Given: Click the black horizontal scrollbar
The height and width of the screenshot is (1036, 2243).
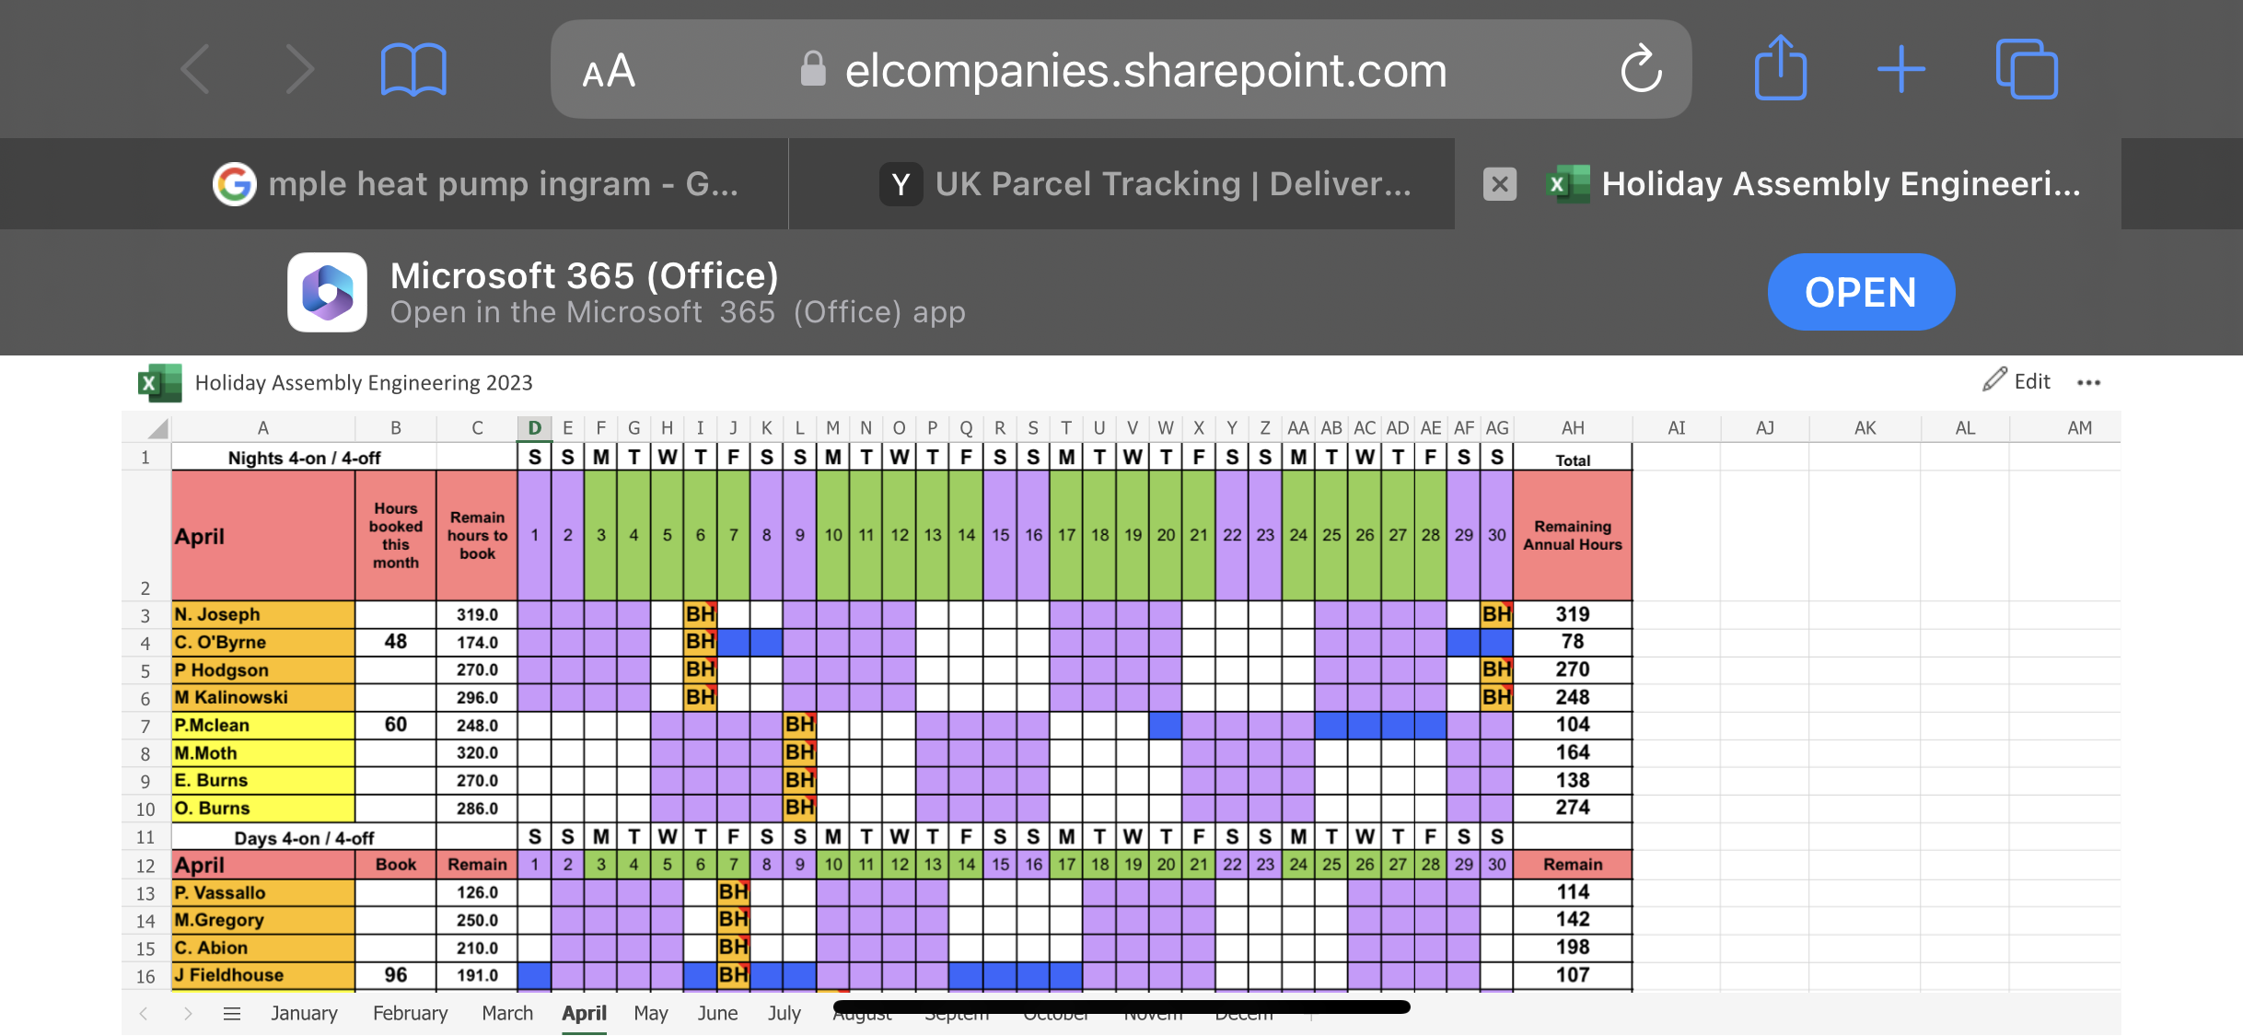Looking at the screenshot, I should point(1121,1007).
